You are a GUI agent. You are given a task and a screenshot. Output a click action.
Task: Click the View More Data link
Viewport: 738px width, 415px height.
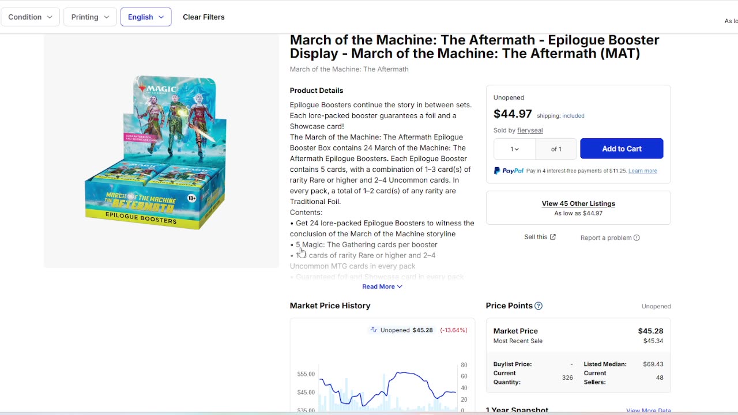point(648,410)
